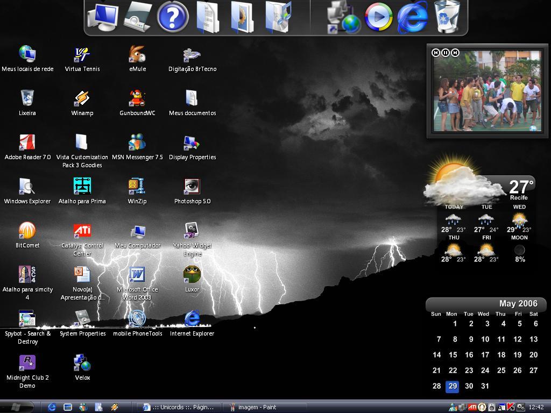Select the MSN Messenger 7.5 shortcut
551x413 pixels.
pyautogui.click(x=137, y=147)
